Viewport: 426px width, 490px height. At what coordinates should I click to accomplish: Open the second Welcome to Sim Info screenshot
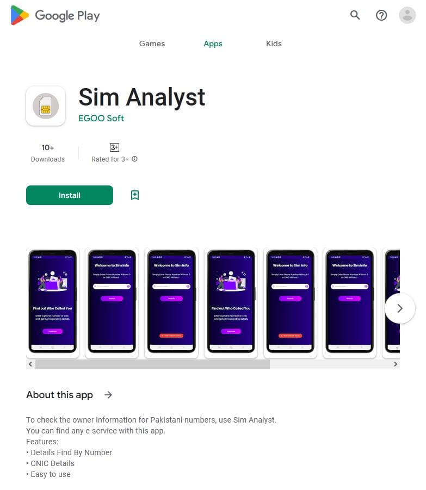click(171, 302)
